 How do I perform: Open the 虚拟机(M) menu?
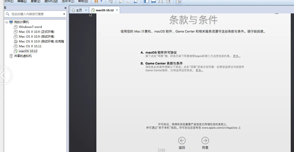51,1
